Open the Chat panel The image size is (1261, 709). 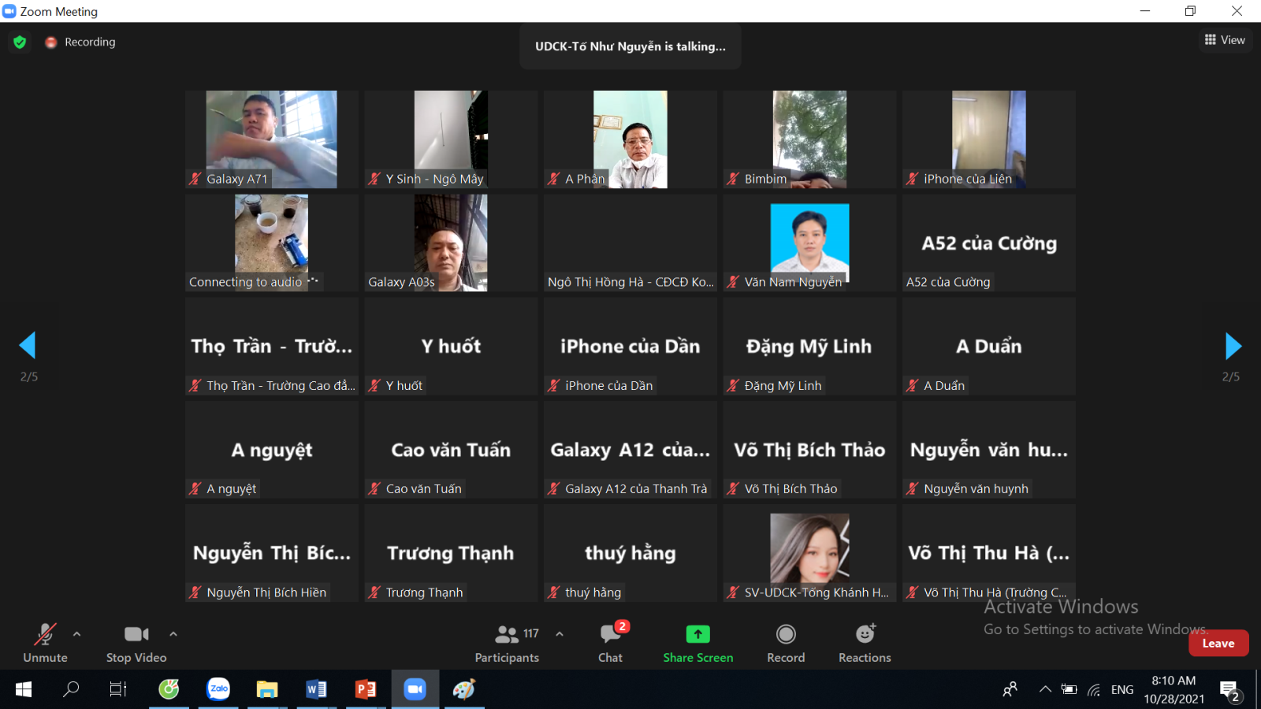pos(610,643)
